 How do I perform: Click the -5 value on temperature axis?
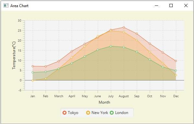20,90
